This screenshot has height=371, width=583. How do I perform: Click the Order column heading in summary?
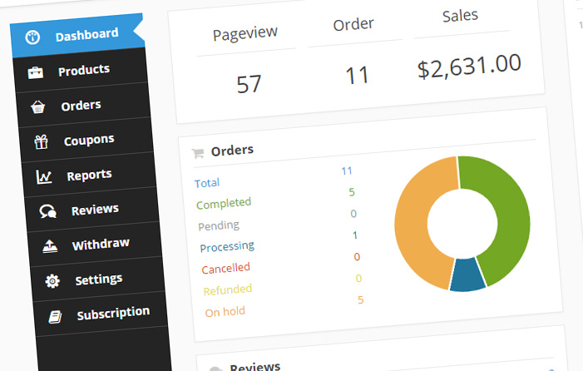pyautogui.click(x=353, y=25)
